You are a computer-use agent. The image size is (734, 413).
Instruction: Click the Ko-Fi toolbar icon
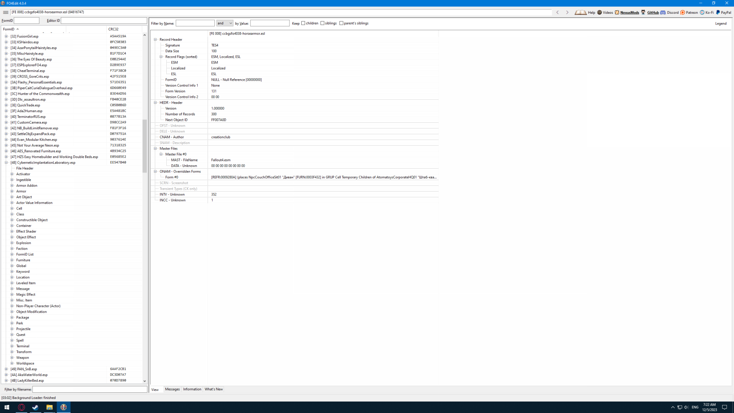point(702,12)
